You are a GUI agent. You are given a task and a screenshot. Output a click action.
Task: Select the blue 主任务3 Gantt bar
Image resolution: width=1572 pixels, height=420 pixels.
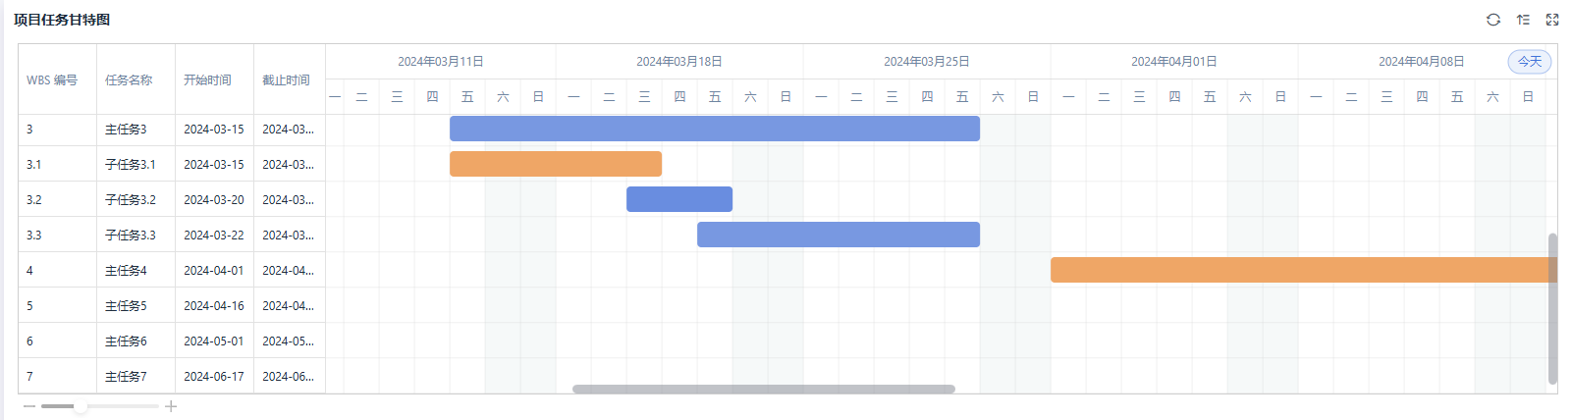coord(714,129)
